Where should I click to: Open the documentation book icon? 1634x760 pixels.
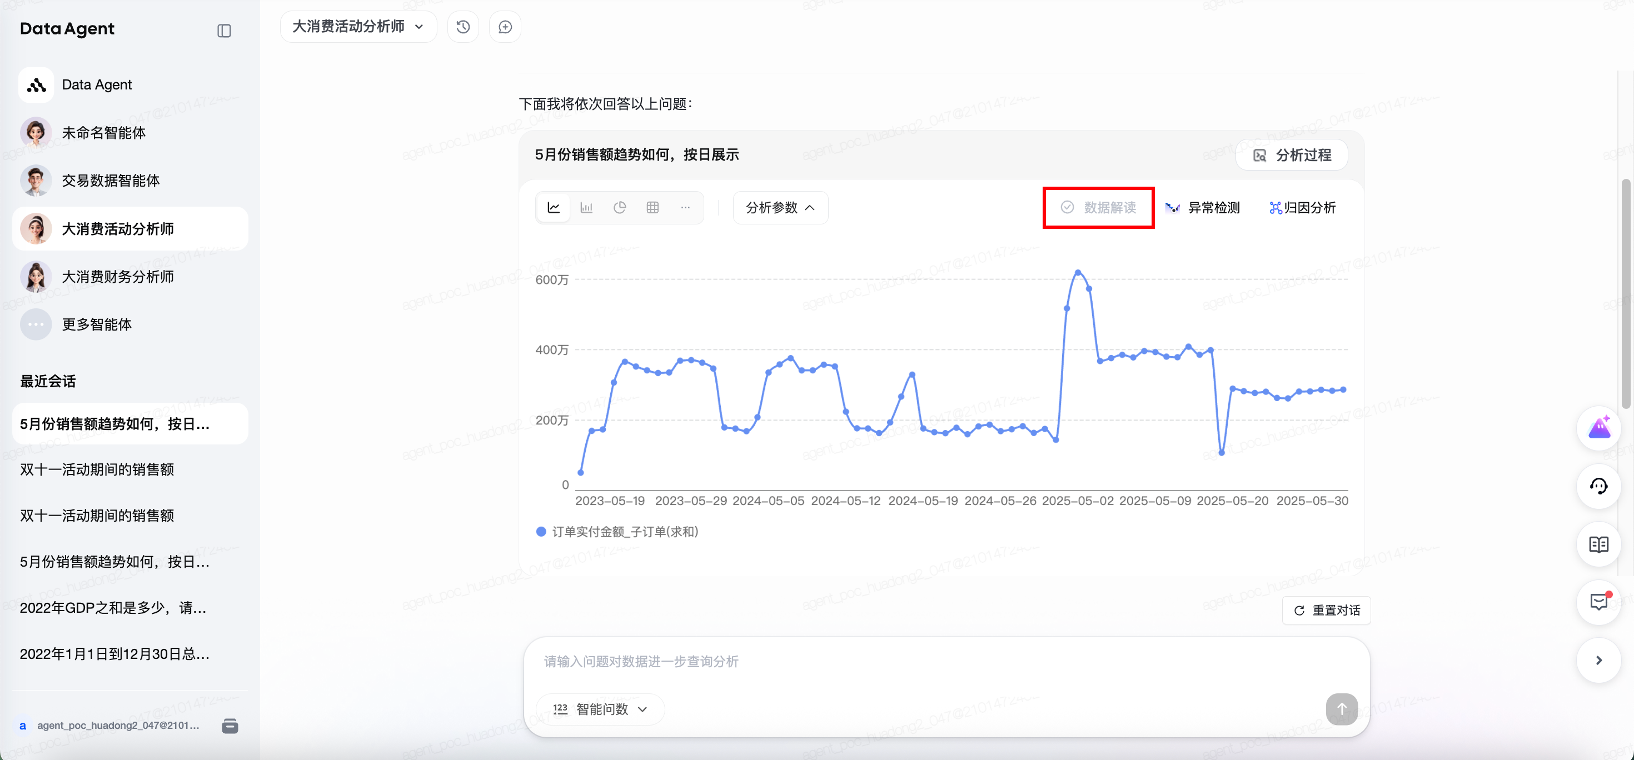click(x=1598, y=544)
